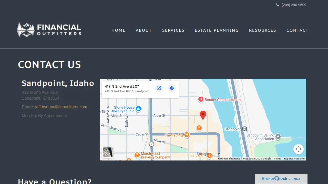Open the ABOUT menu item
Screen dimensions: 328x184
click(144, 30)
